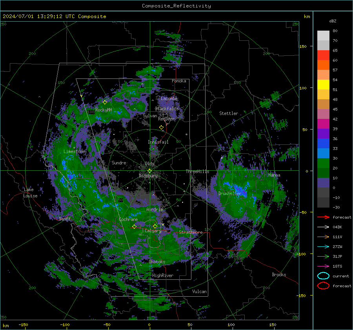Click the Airdrie label

155,210
